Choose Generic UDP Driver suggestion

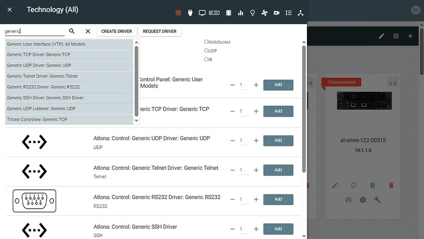point(69,65)
